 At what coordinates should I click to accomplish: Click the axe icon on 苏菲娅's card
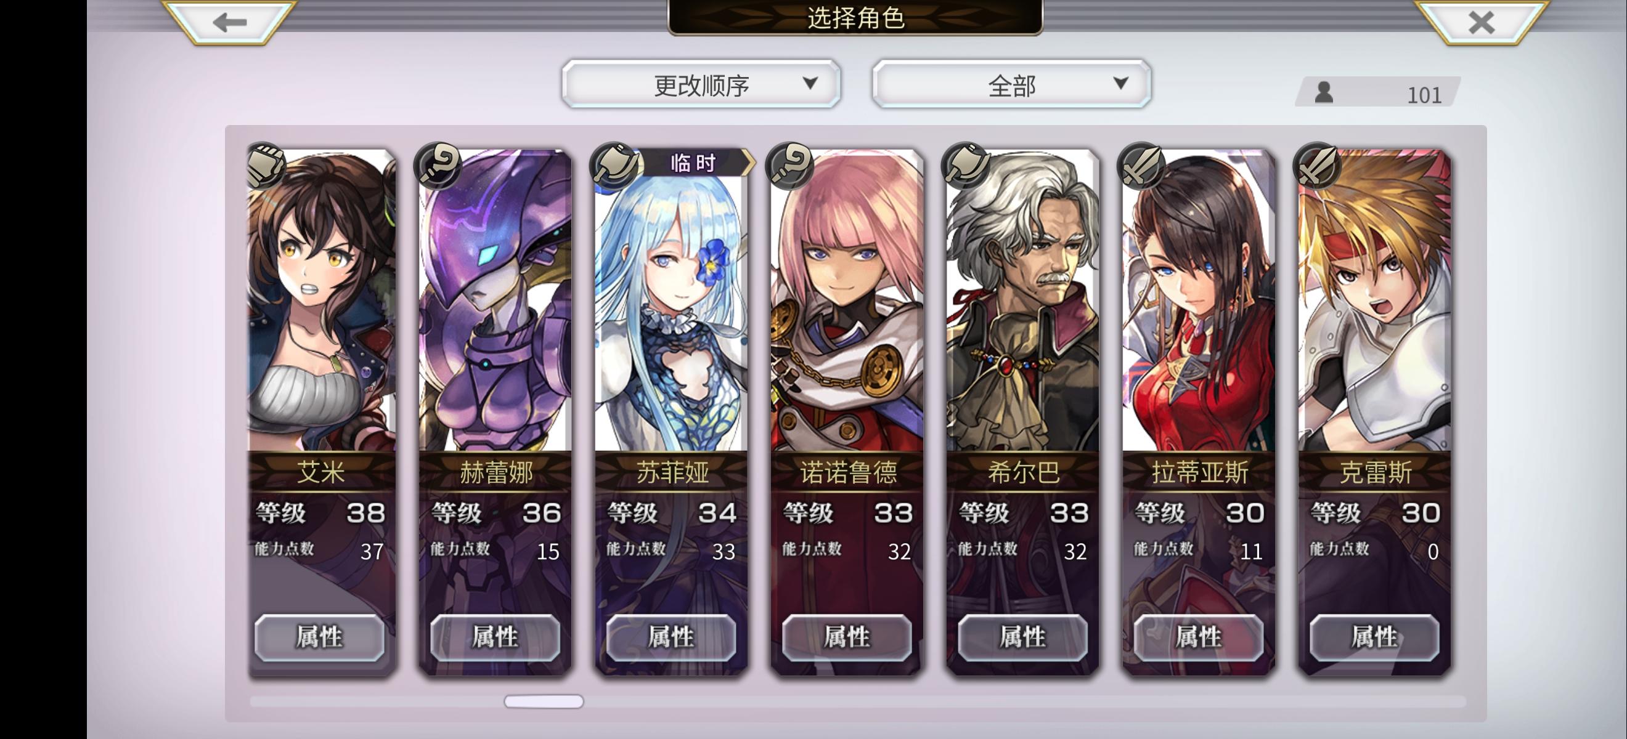(613, 165)
